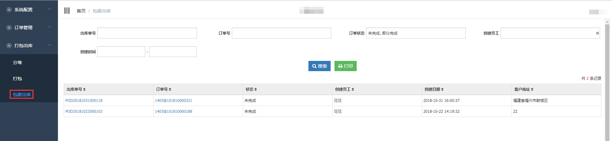Click the sort arrows beside 客户地址 column
The image size is (612, 141).
(532, 89)
